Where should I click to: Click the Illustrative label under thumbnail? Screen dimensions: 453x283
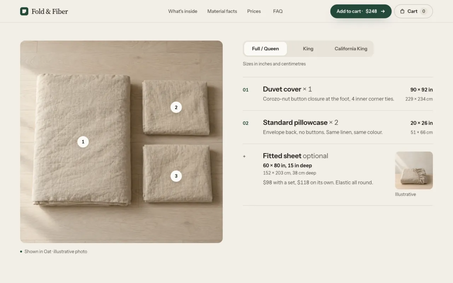[x=405, y=194]
